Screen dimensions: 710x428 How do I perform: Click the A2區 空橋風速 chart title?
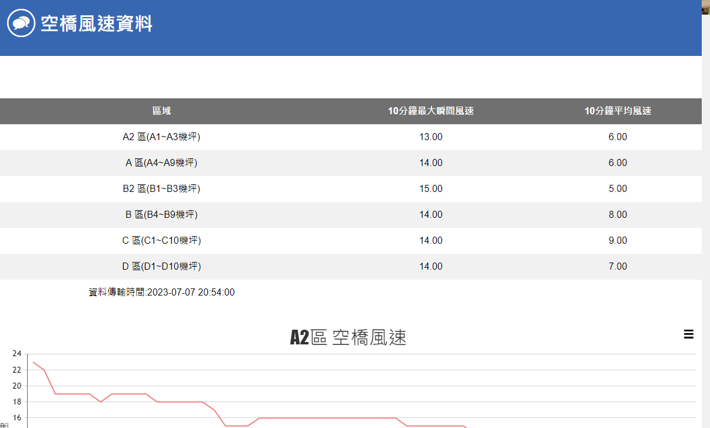348,338
